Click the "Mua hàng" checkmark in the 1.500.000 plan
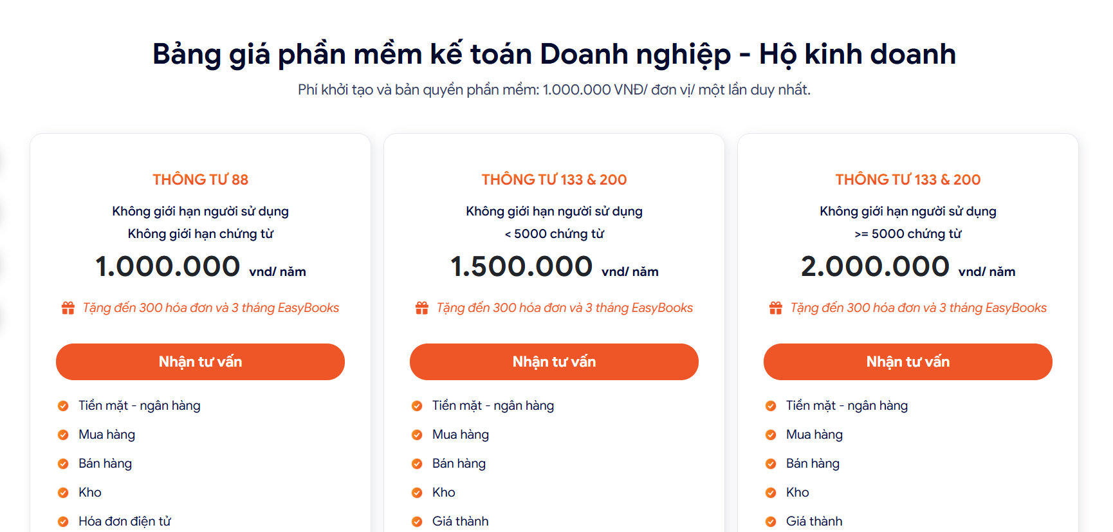 coord(417,435)
